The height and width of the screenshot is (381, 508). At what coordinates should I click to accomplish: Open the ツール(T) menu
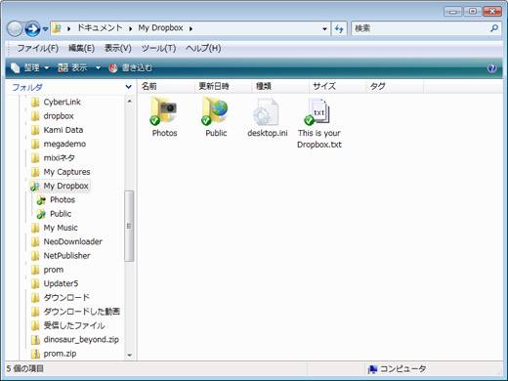click(158, 48)
